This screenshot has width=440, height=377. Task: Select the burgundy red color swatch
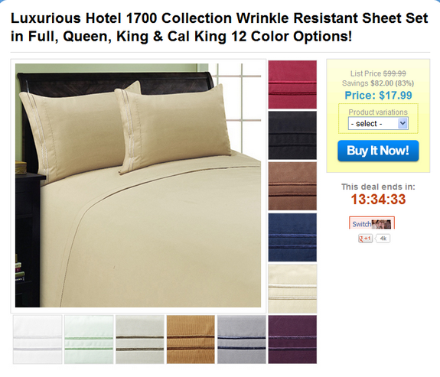pos(292,84)
